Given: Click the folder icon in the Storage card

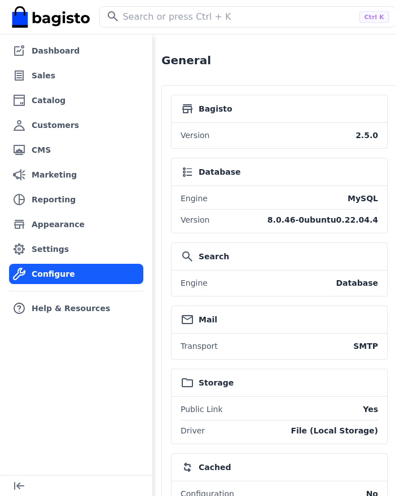Looking at the screenshot, I should (x=187, y=383).
